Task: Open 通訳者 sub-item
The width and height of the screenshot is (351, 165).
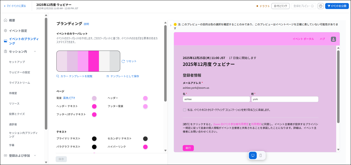Action: point(13,124)
